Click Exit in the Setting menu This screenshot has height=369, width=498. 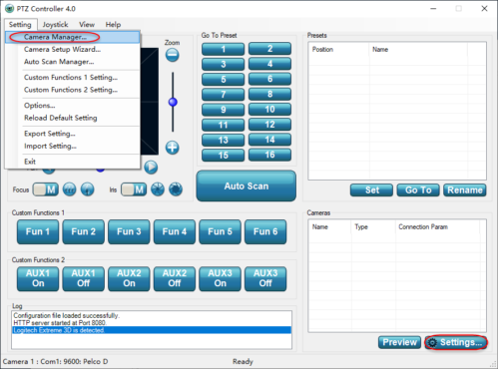(x=73, y=162)
